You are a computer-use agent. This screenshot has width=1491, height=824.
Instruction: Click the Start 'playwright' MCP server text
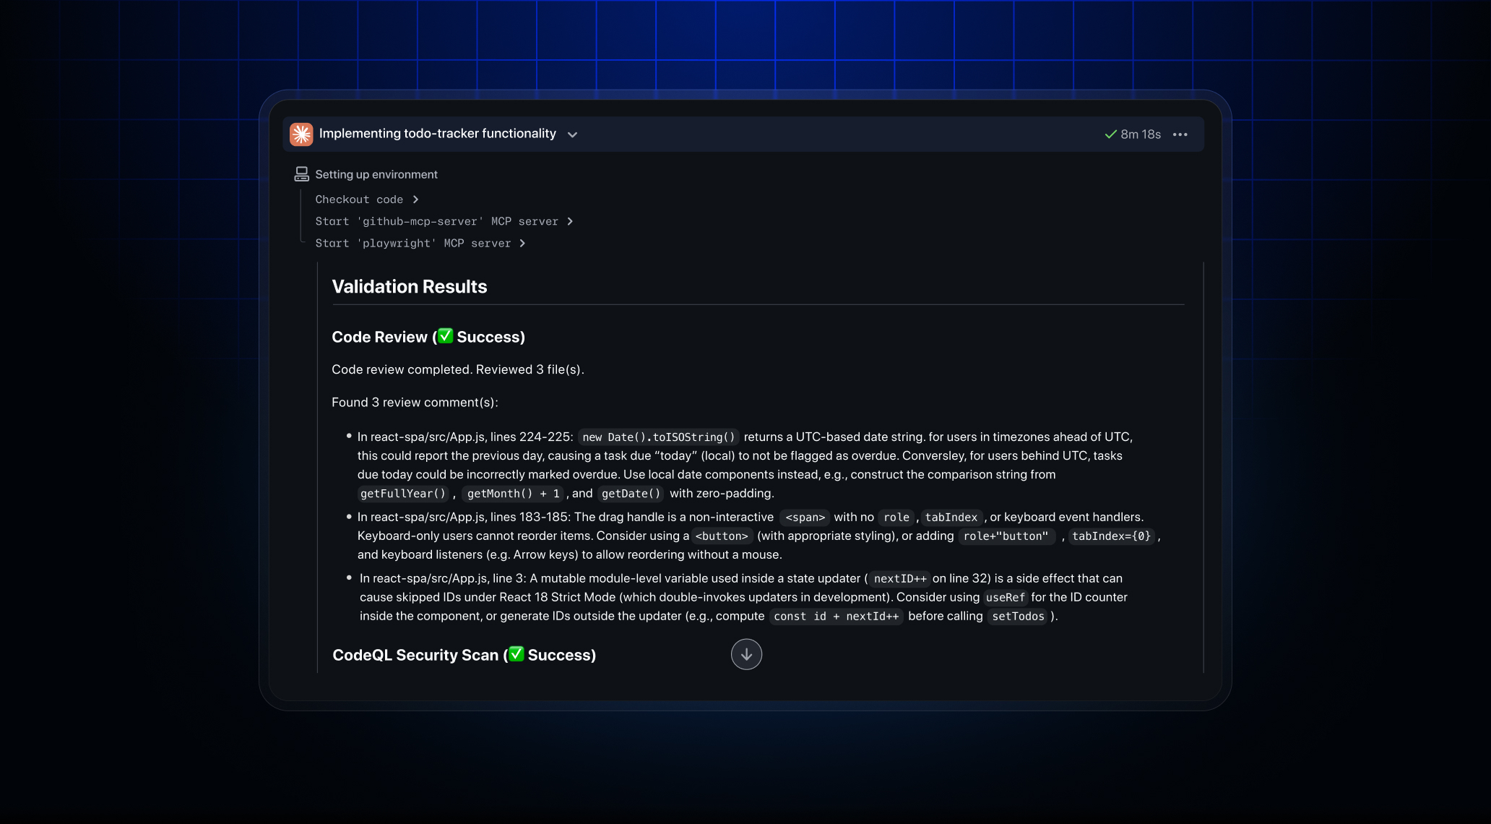click(412, 244)
